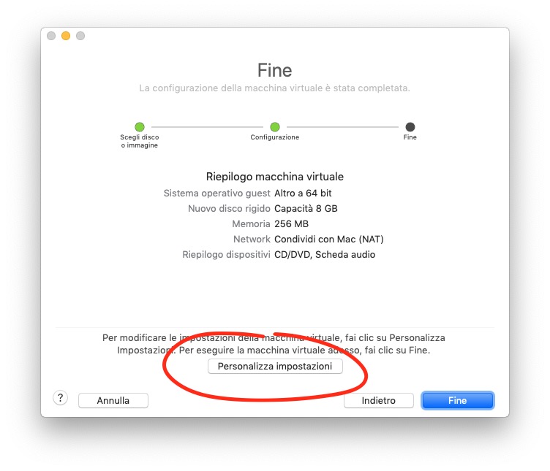This screenshot has height=471, width=550.
Task: Click the green 'Scegli disco o immagine' step dot
Action: (140, 127)
